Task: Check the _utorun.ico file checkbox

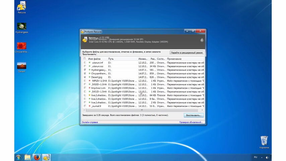Action: [x=85, y=66]
